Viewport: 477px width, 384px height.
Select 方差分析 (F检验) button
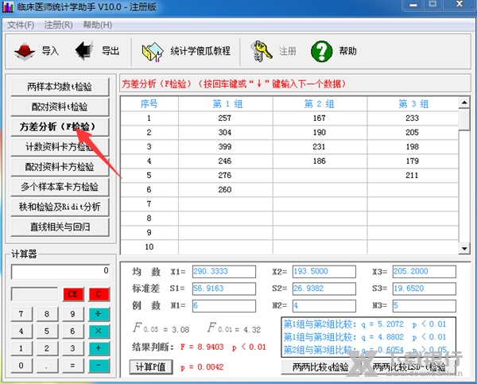tap(60, 127)
